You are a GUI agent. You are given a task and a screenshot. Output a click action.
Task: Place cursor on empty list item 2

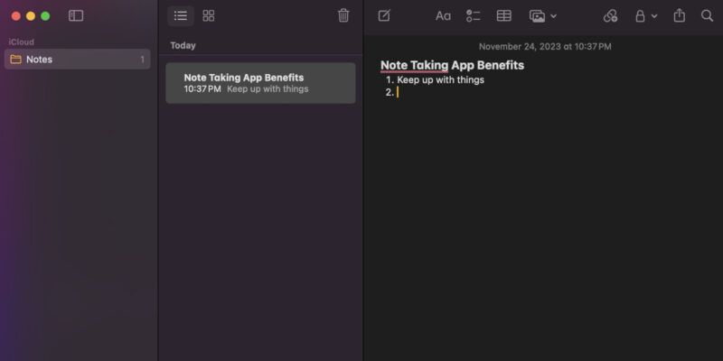398,93
